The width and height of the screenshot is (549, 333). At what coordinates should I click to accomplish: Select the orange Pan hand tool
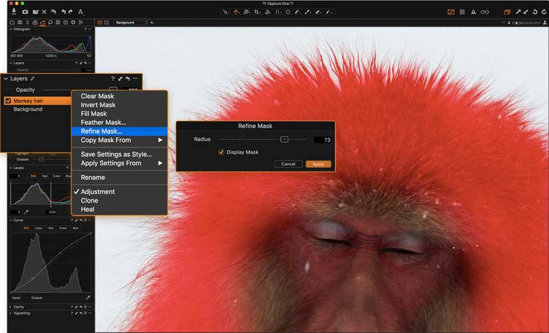tap(237, 12)
